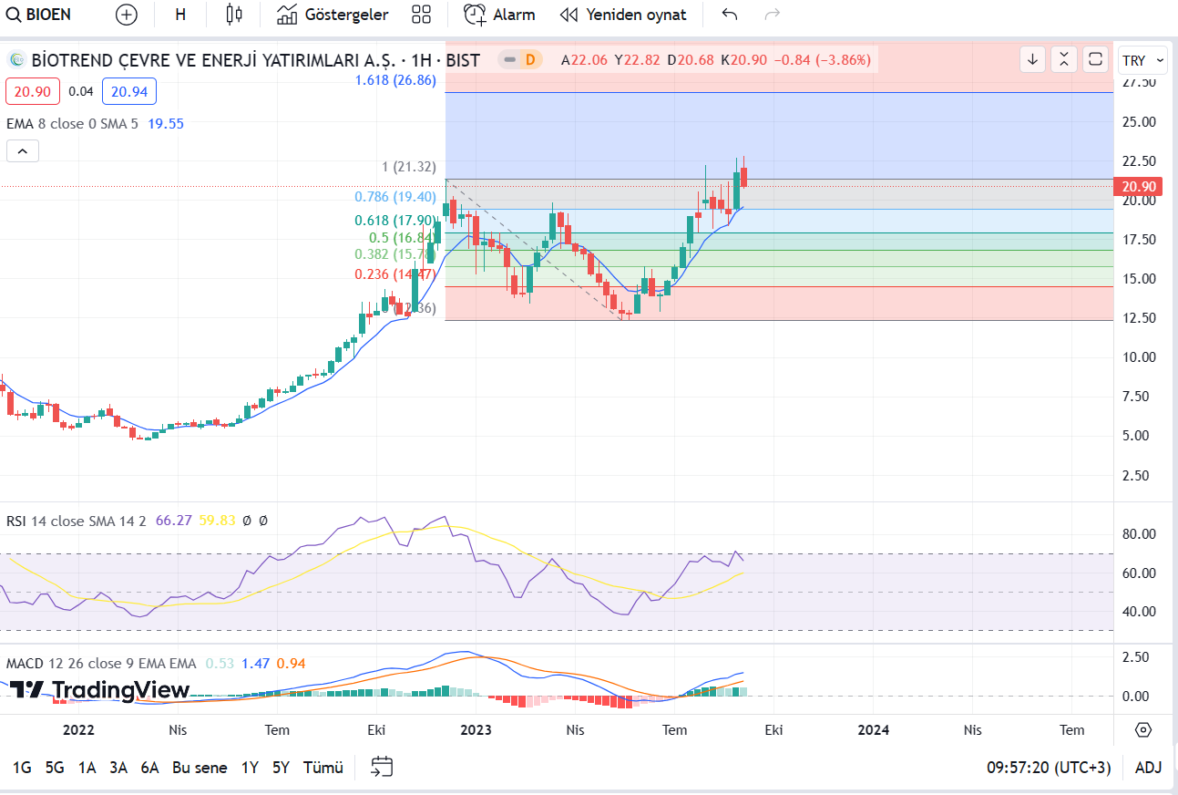
Task: Click the 2024 label on the time axis
Action: (x=874, y=729)
